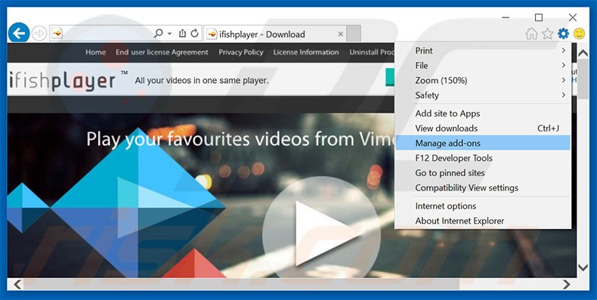The image size is (597, 300).
Task: Expand the Print submenu chevron
Action: pos(564,51)
